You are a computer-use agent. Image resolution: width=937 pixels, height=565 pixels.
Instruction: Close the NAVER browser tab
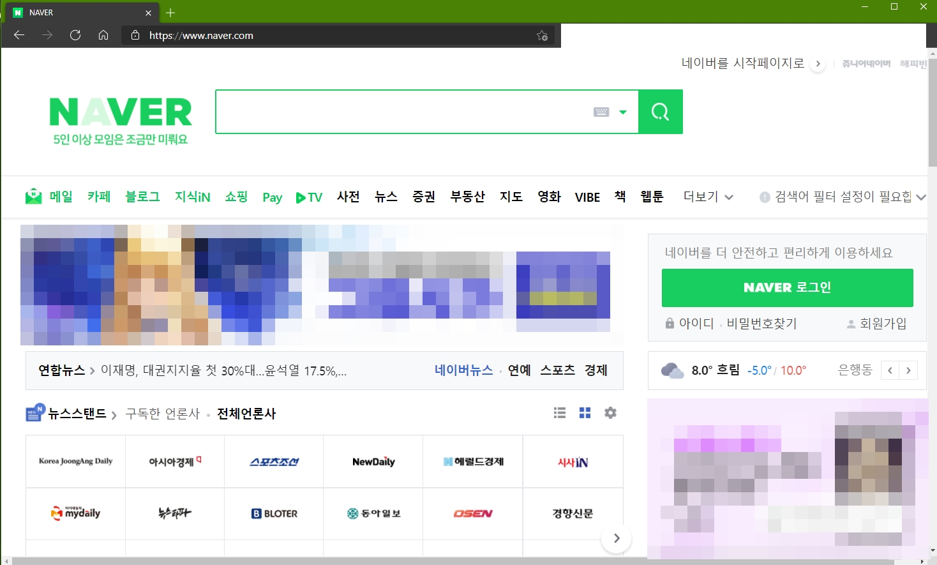pos(148,13)
